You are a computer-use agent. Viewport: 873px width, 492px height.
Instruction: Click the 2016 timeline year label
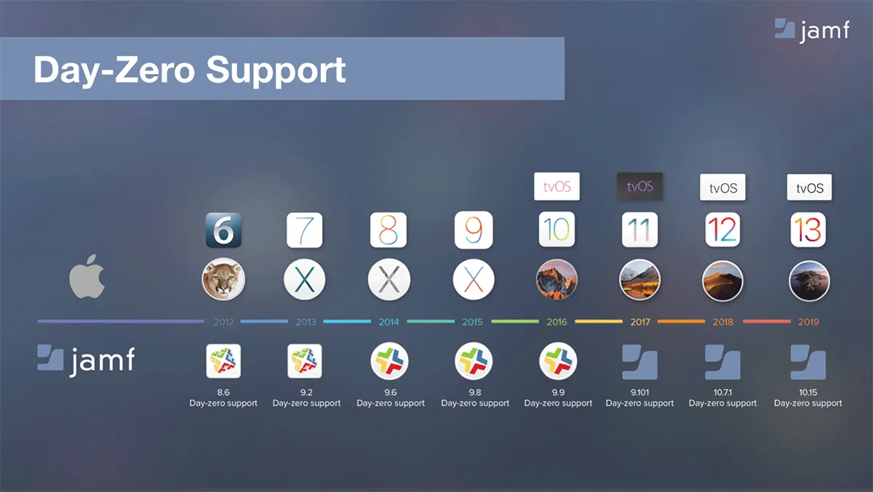coord(557,321)
